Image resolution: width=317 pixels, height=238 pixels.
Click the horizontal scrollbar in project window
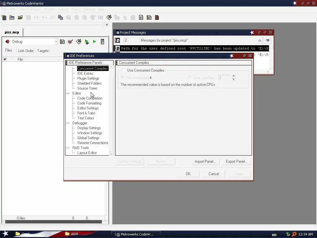click(x=53, y=222)
